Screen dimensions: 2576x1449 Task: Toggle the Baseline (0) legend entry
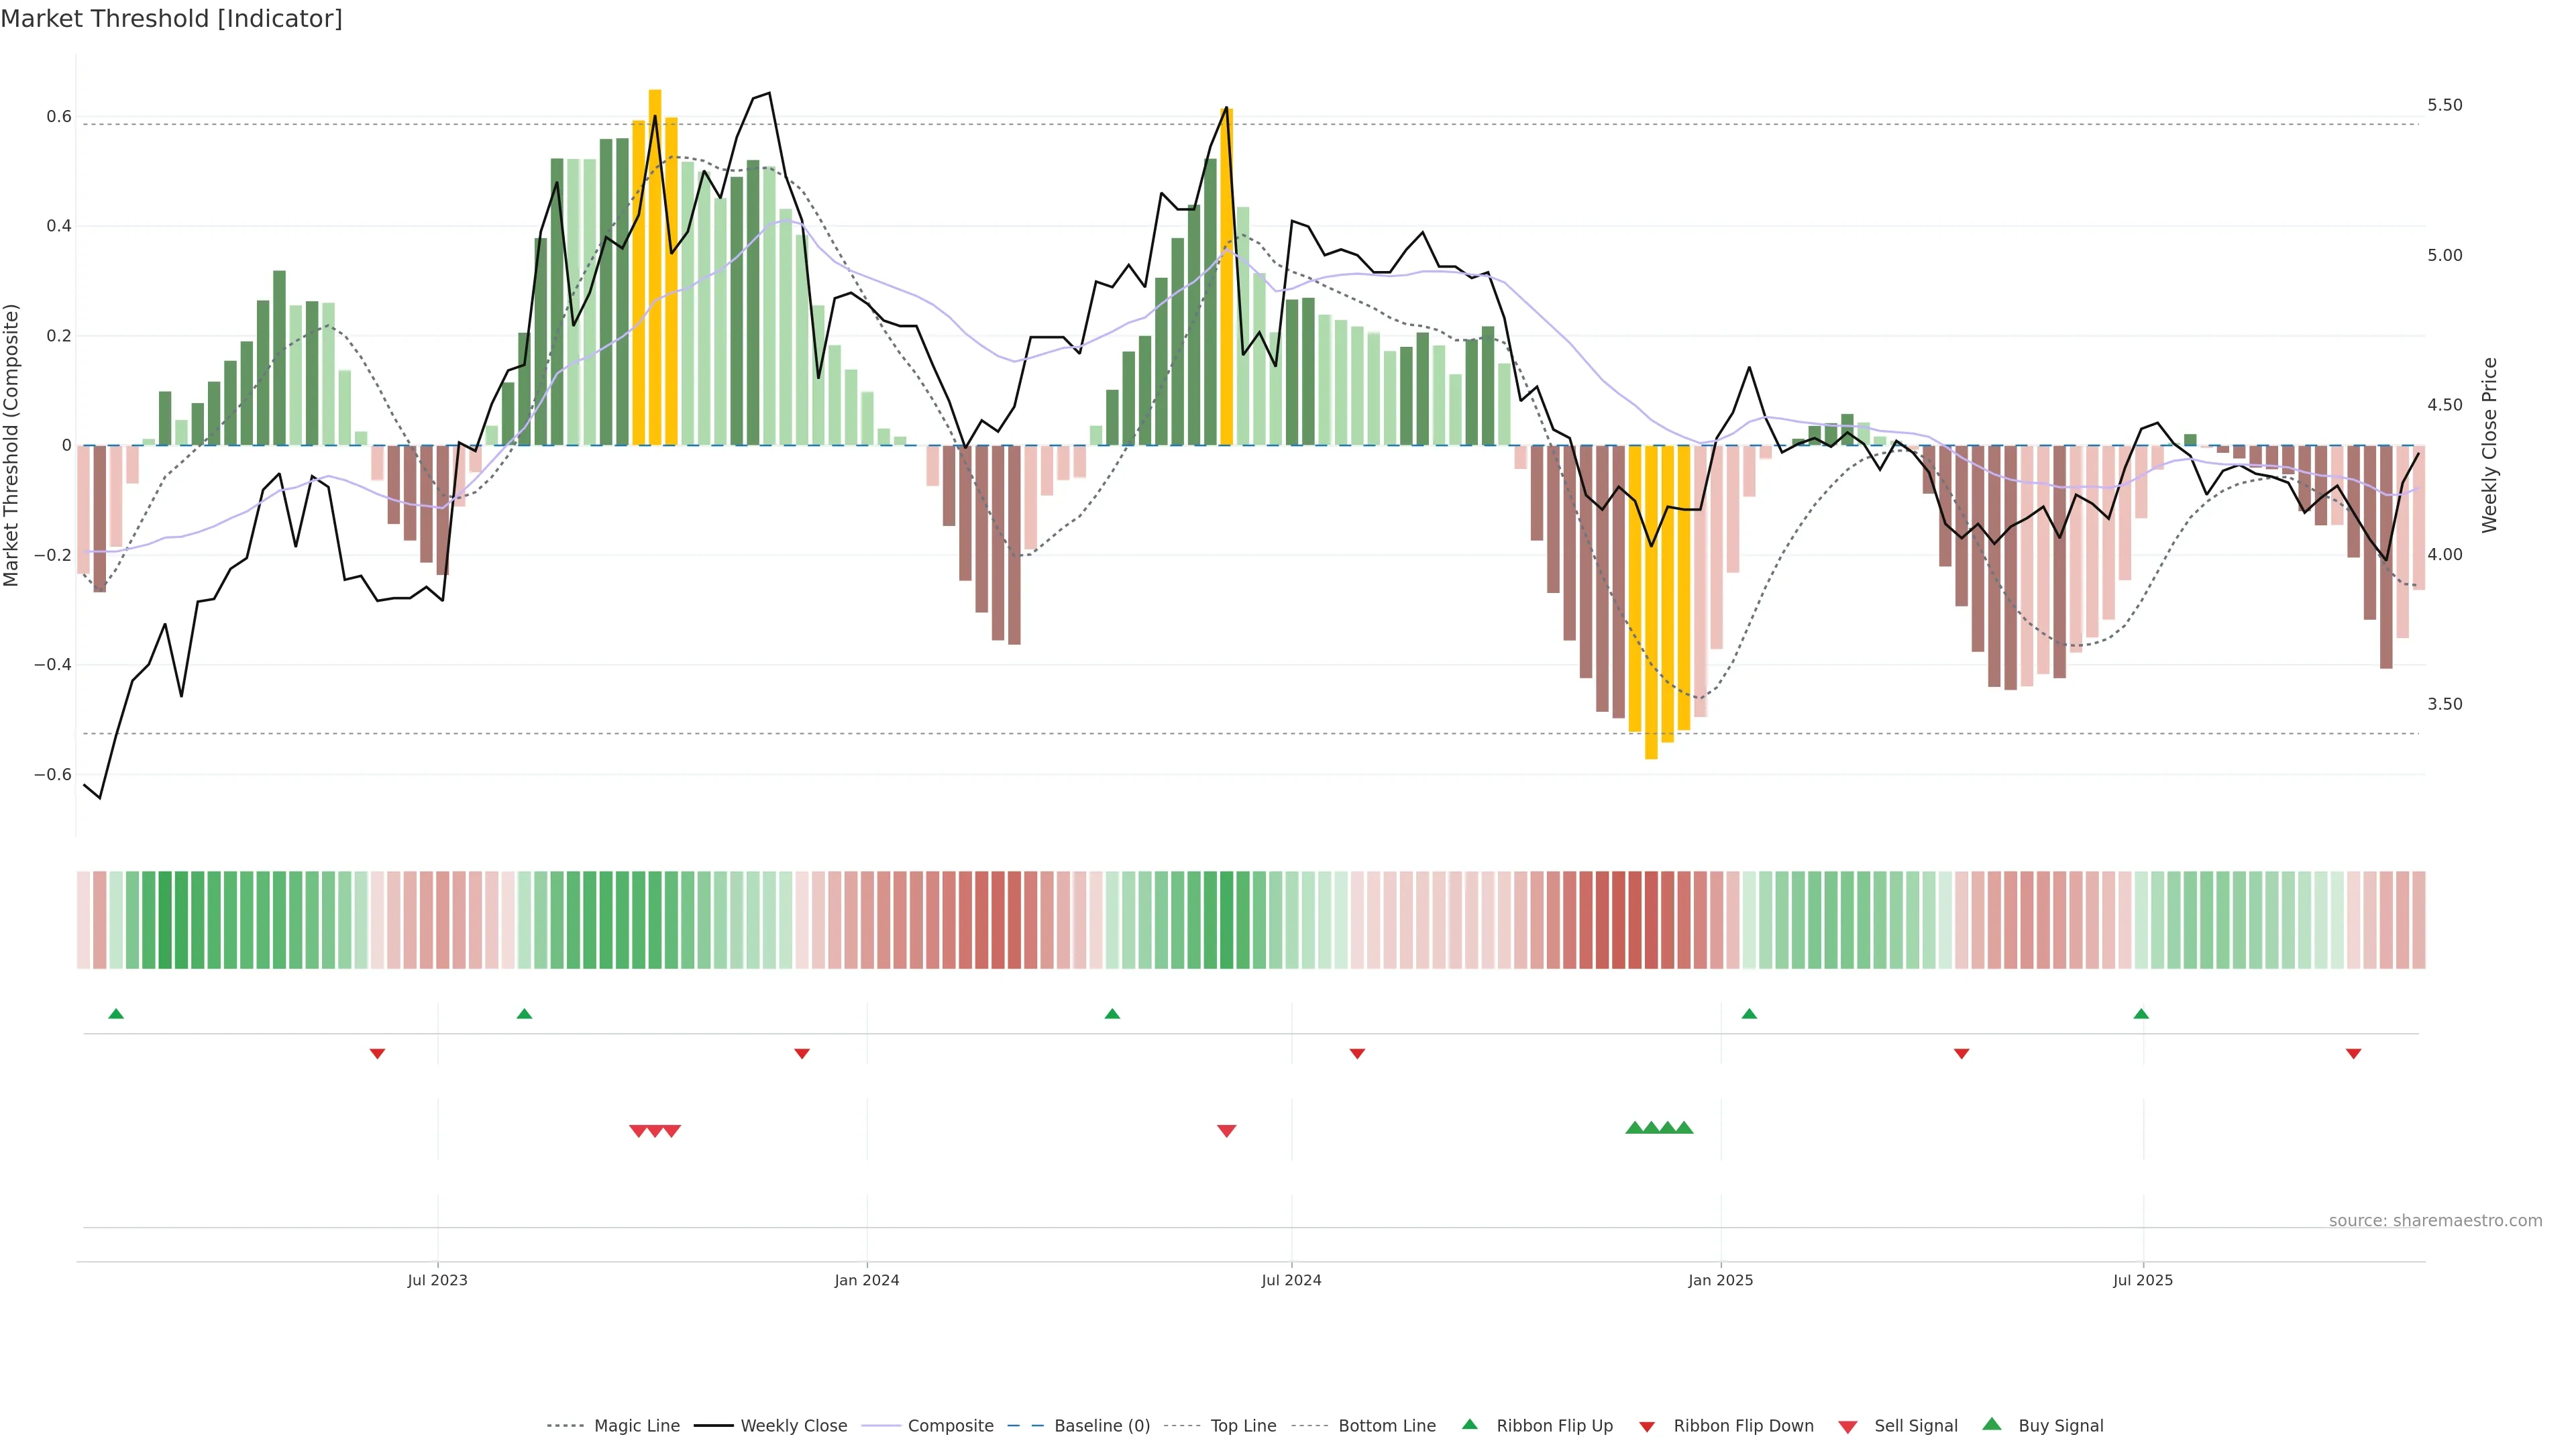pos(1101,1426)
